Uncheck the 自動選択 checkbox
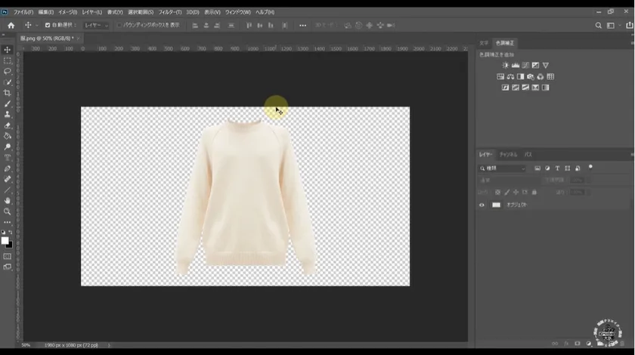 (x=48, y=25)
